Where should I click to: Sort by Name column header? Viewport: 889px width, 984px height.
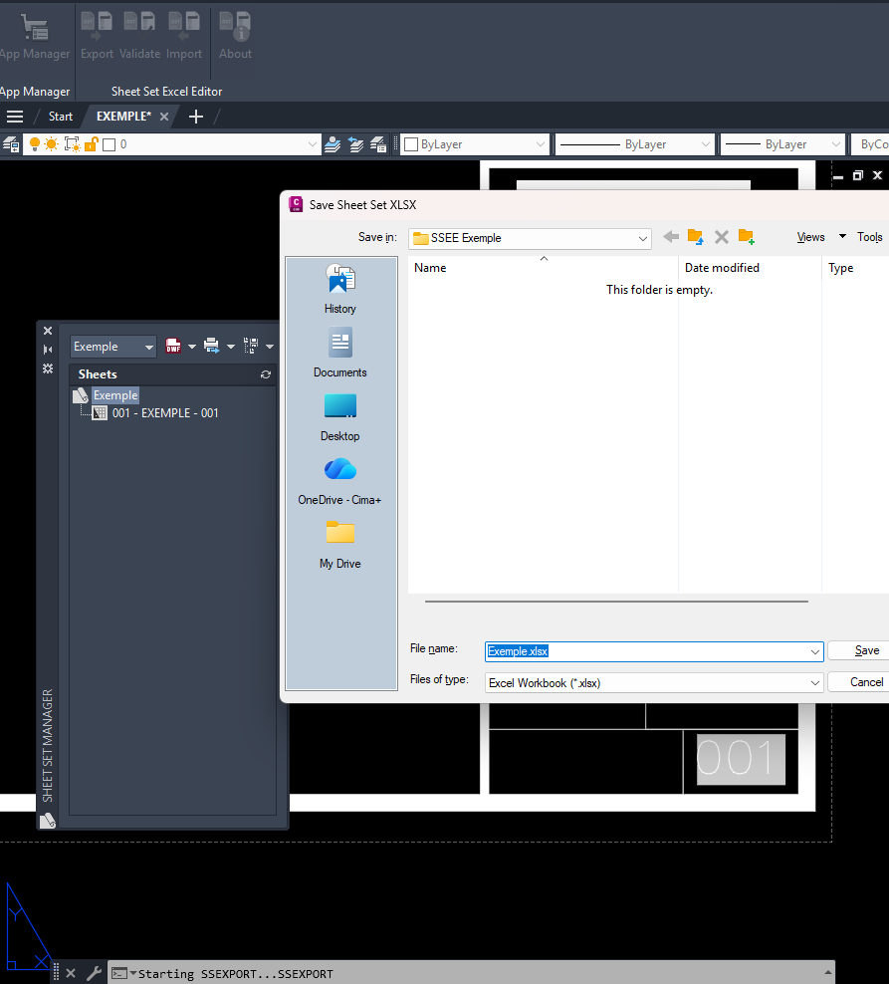tap(544, 267)
